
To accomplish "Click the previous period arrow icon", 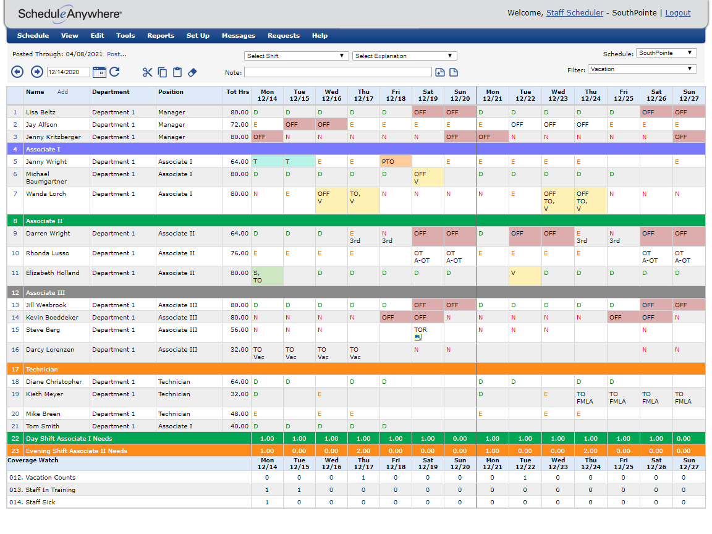I will click(x=17, y=72).
